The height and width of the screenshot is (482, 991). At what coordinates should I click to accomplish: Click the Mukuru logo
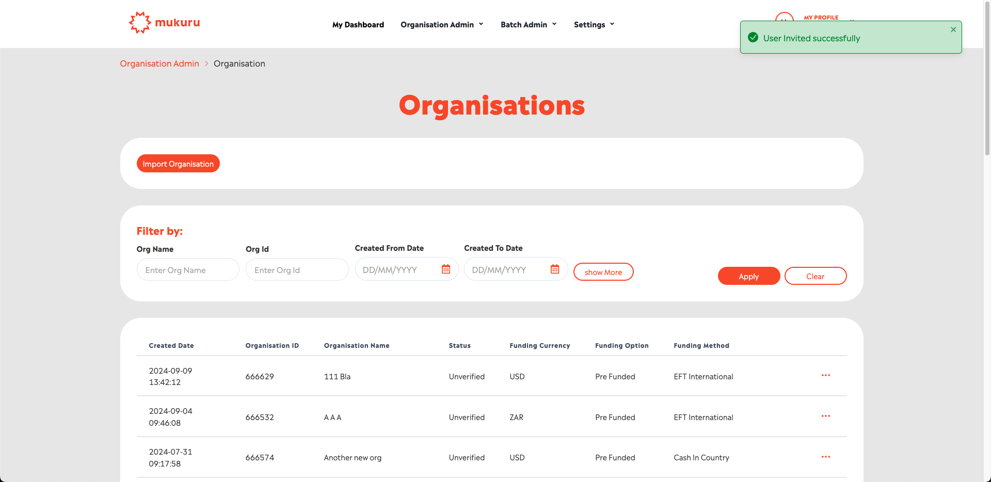click(x=164, y=23)
